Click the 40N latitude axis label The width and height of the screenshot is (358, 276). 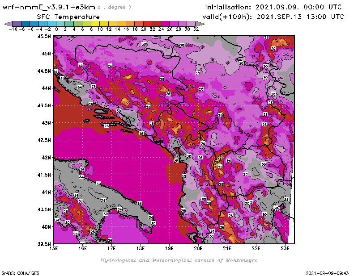point(46,227)
